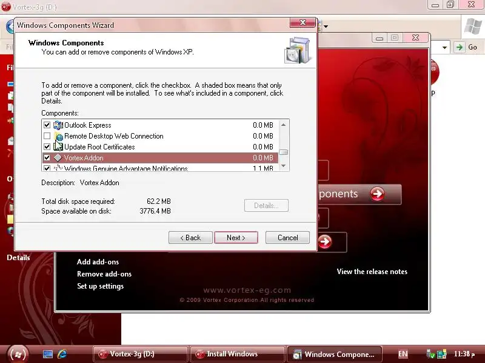Go Back in the wizard
This screenshot has width=485, height=363.
[190, 238]
